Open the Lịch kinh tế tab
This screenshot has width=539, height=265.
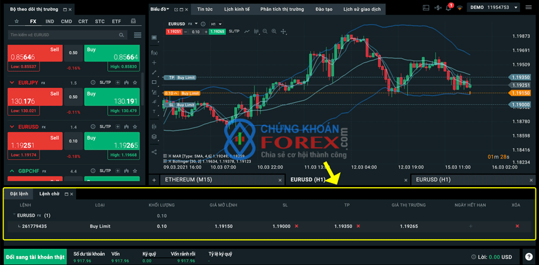tap(237, 9)
